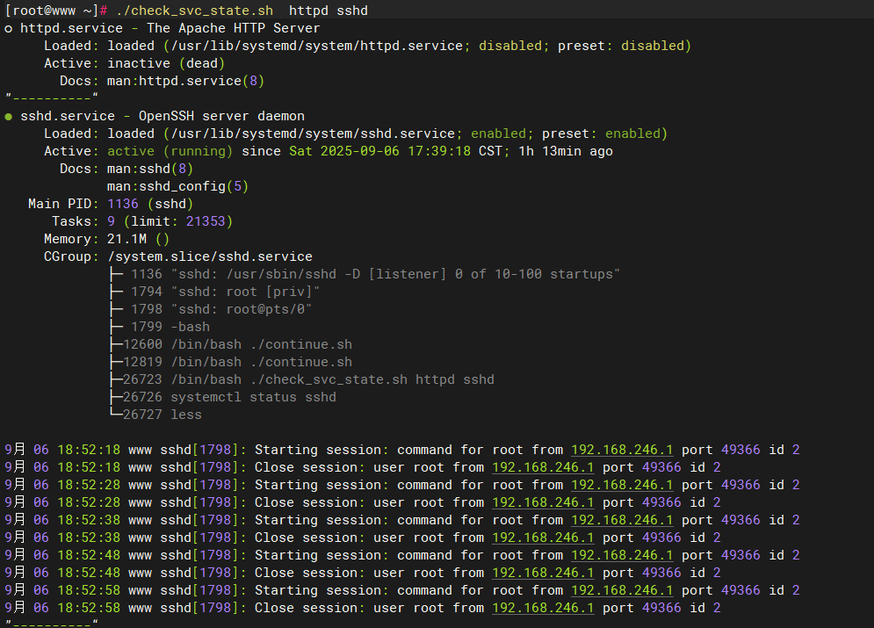This screenshot has width=874, height=628.
Task: Open IP 192.168.246.1 in the 18:52:28 Starting session line
Action: click(622, 485)
